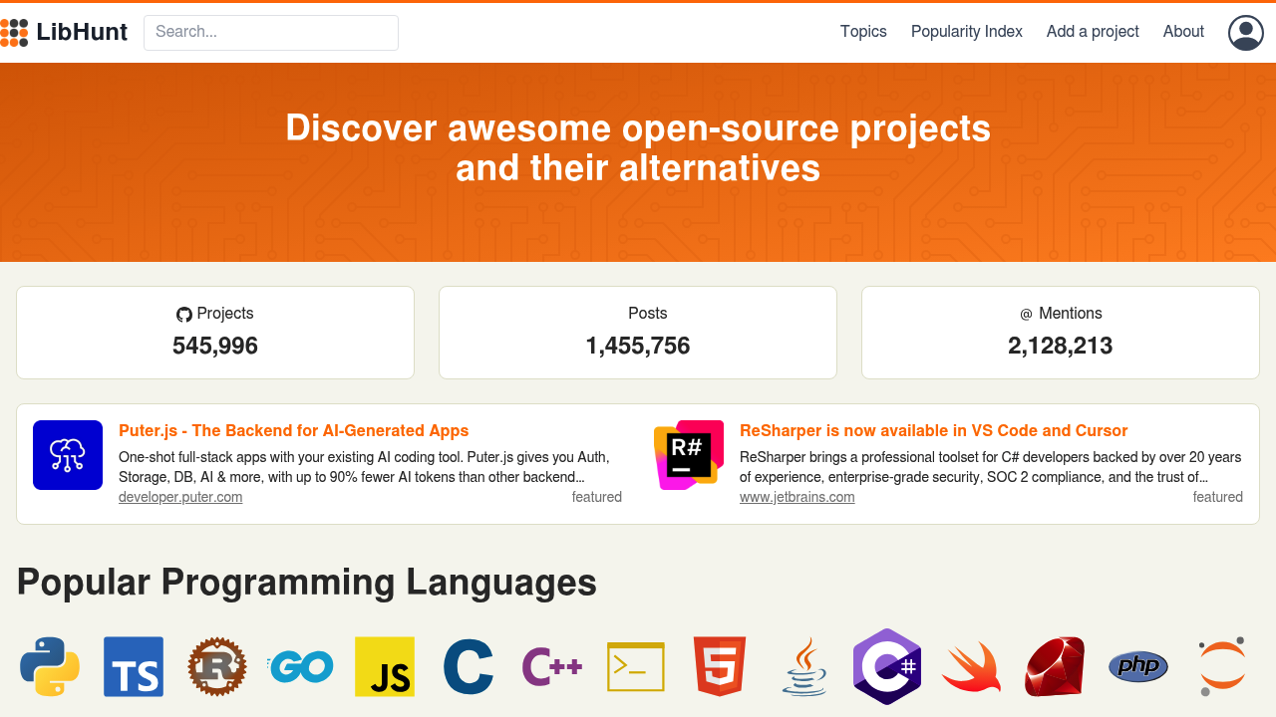Click the Puter.js cloud logo thumbnail
Screen dimensions: 1276x717
click(x=68, y=455)
